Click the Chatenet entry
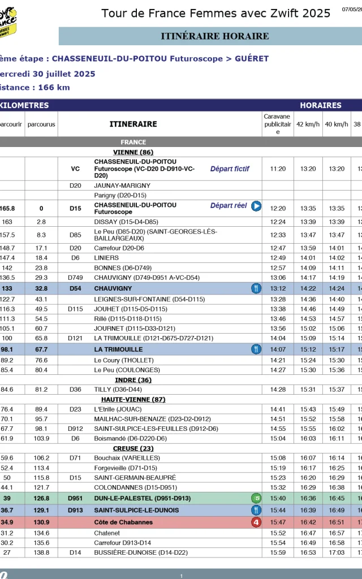This screenshot has width=362, height=579. [x=107, y=533]
